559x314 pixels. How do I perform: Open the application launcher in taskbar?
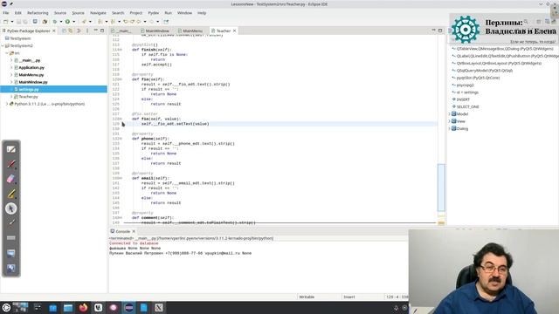(x=6, y=308)
